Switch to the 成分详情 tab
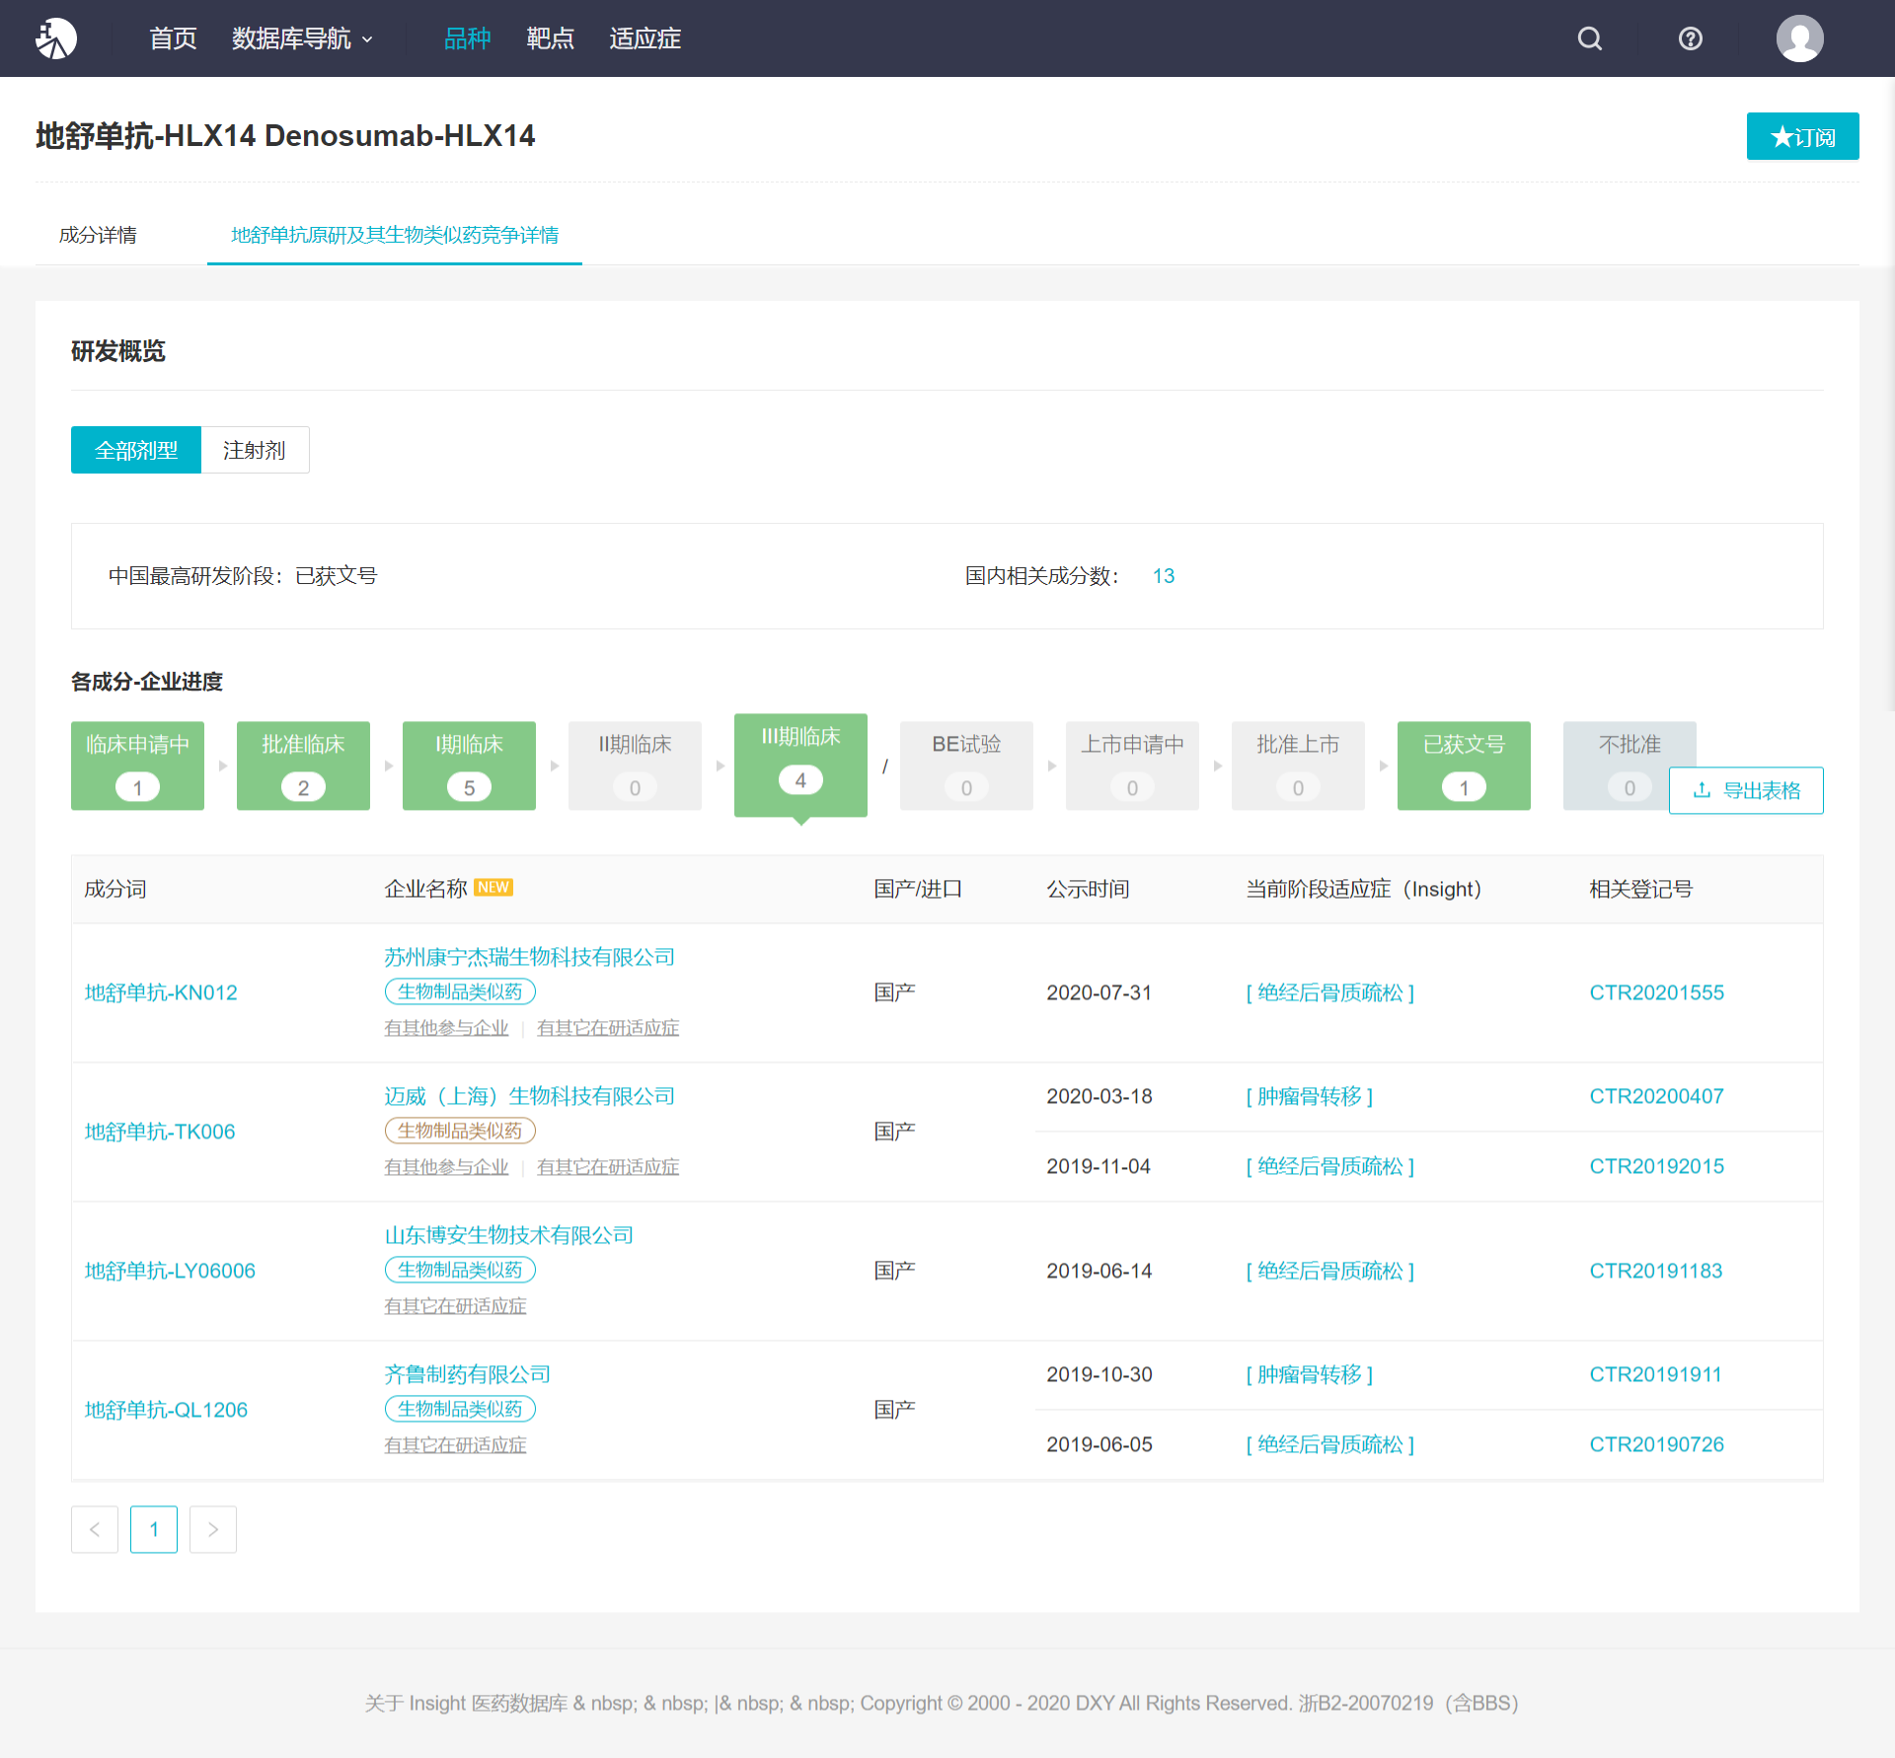Screen dimensions: 1895x1758 98,235
